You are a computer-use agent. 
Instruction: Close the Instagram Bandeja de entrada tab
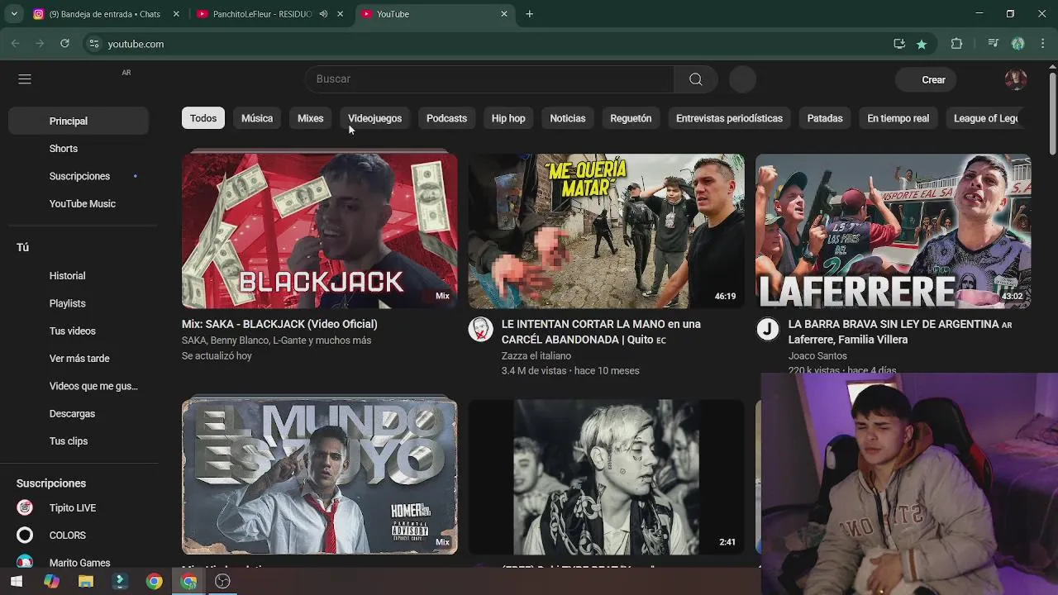click(x=176, y=14)
